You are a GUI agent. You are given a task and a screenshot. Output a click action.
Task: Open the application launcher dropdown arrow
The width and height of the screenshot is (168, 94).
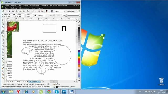point(49,11)
